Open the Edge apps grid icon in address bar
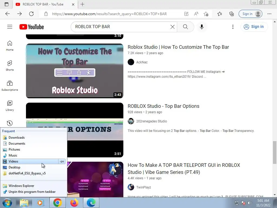Image resolution: width=277 pixels, height=208 pixels. point(186,14)
